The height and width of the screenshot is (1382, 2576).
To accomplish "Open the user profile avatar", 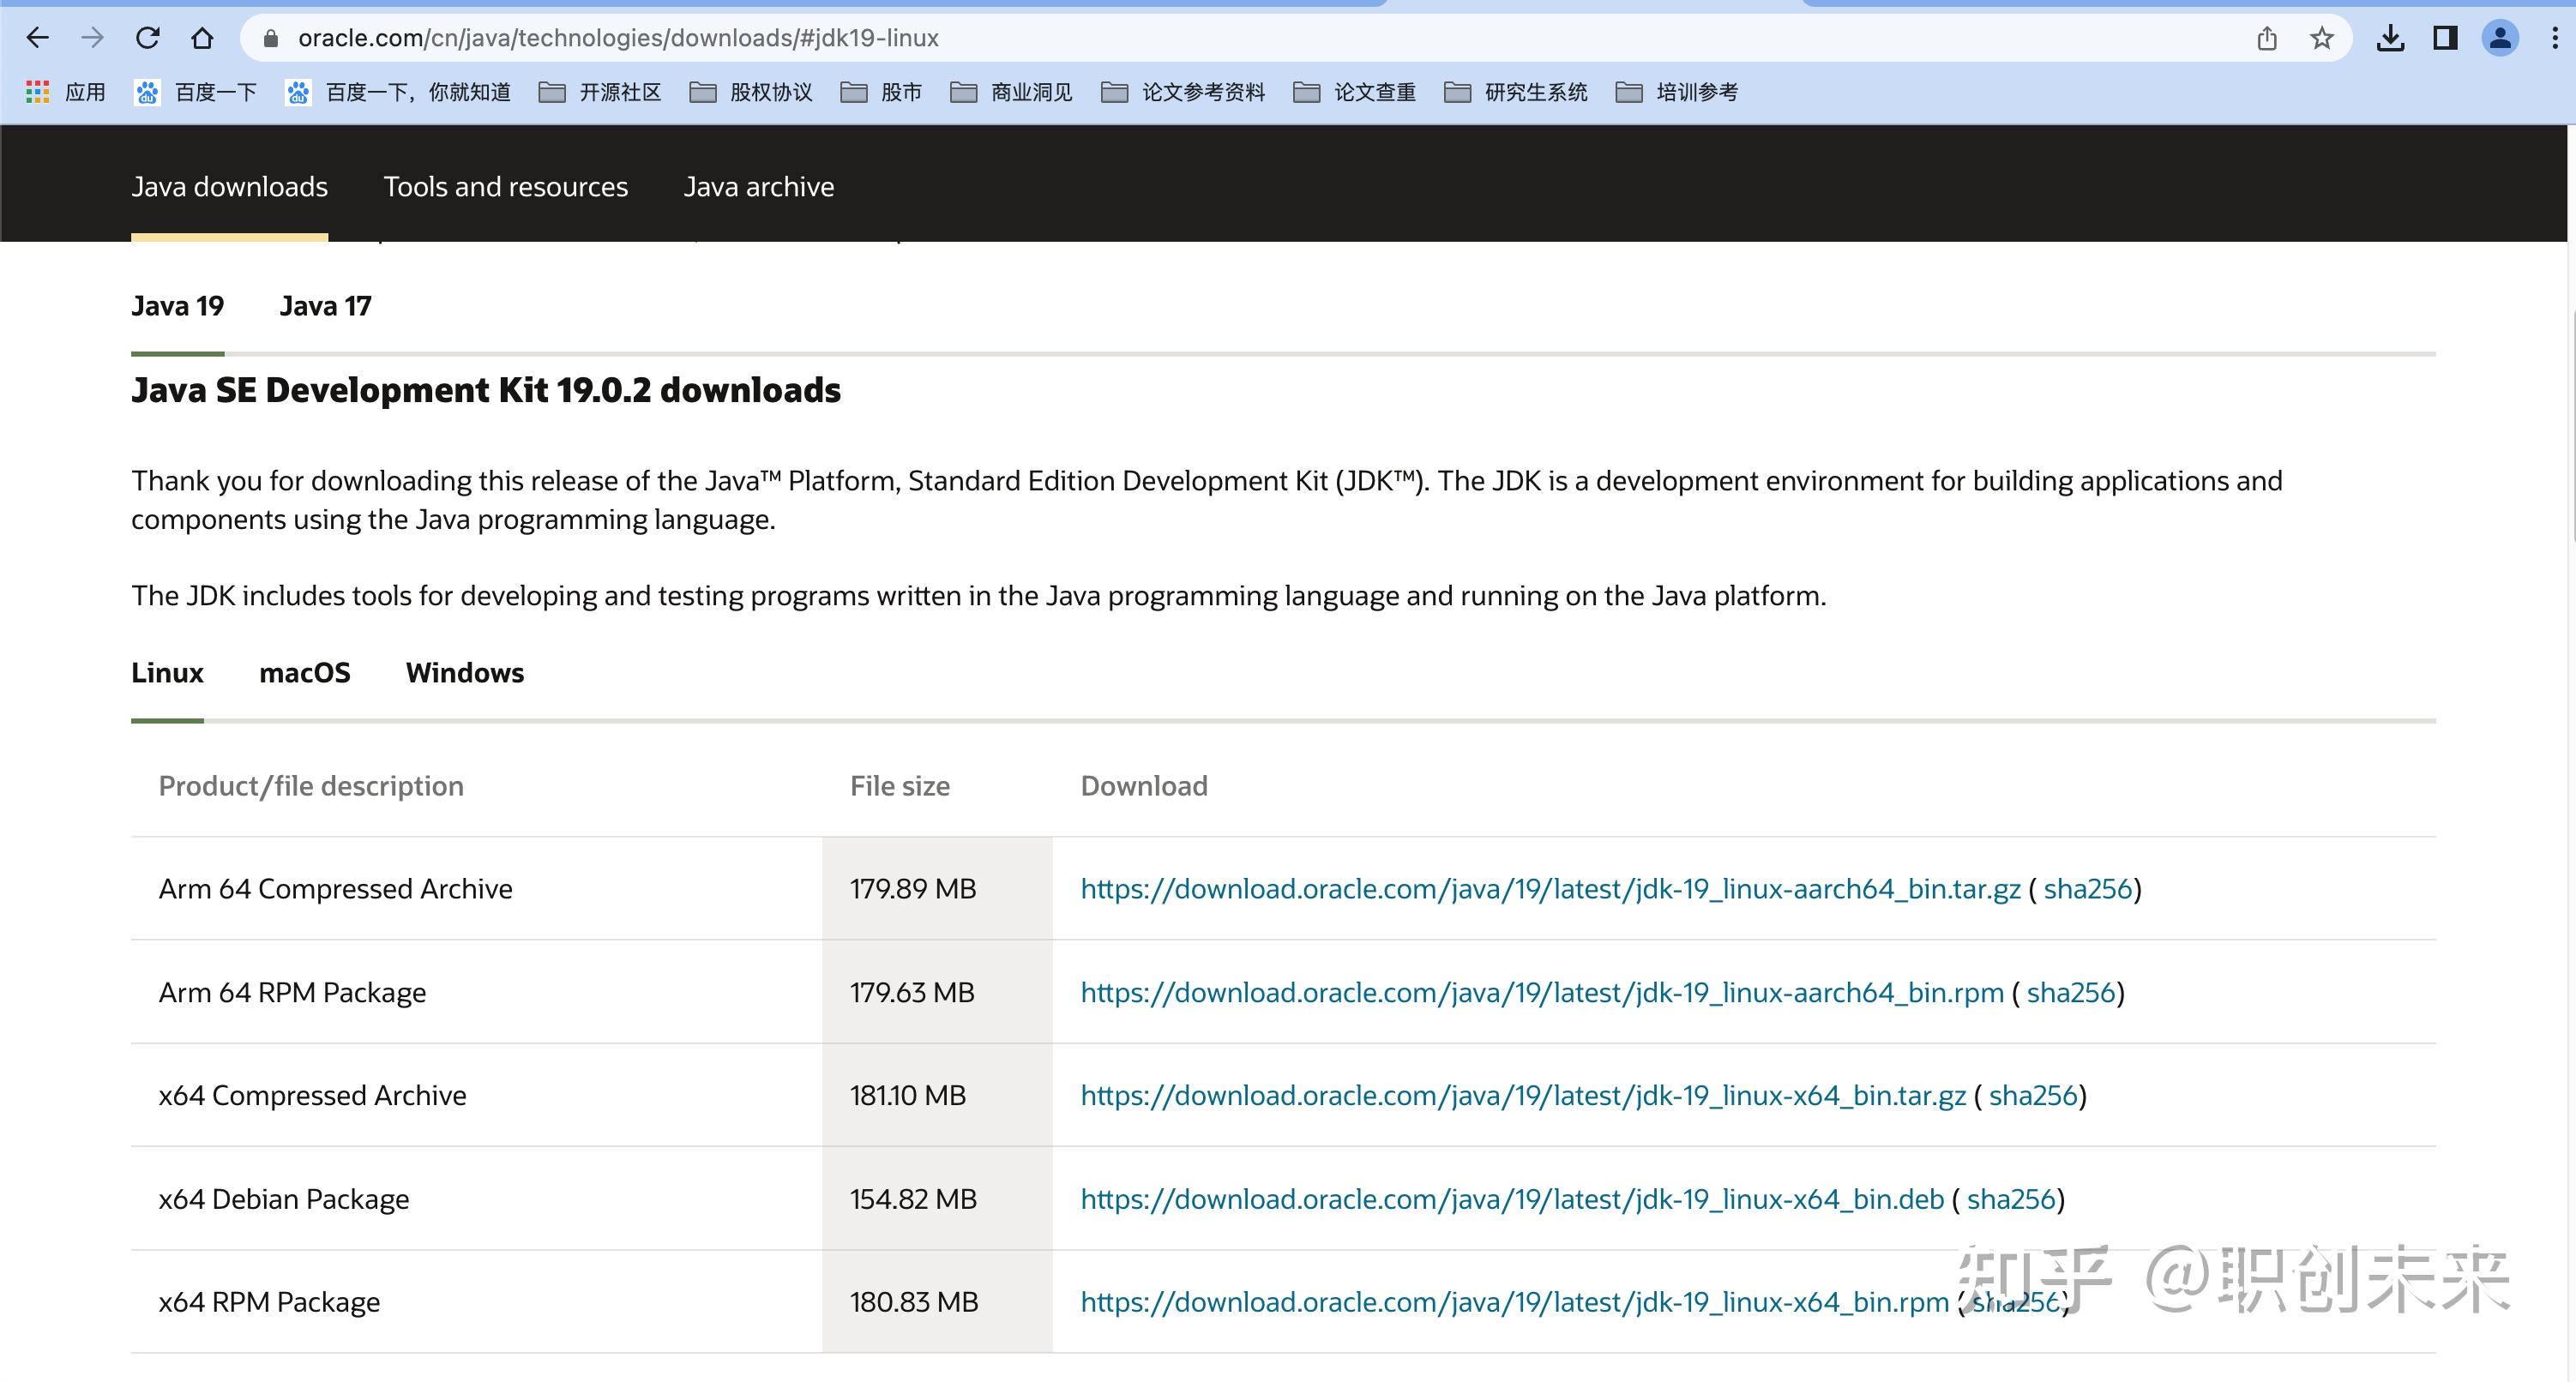I will point(2499,38).
